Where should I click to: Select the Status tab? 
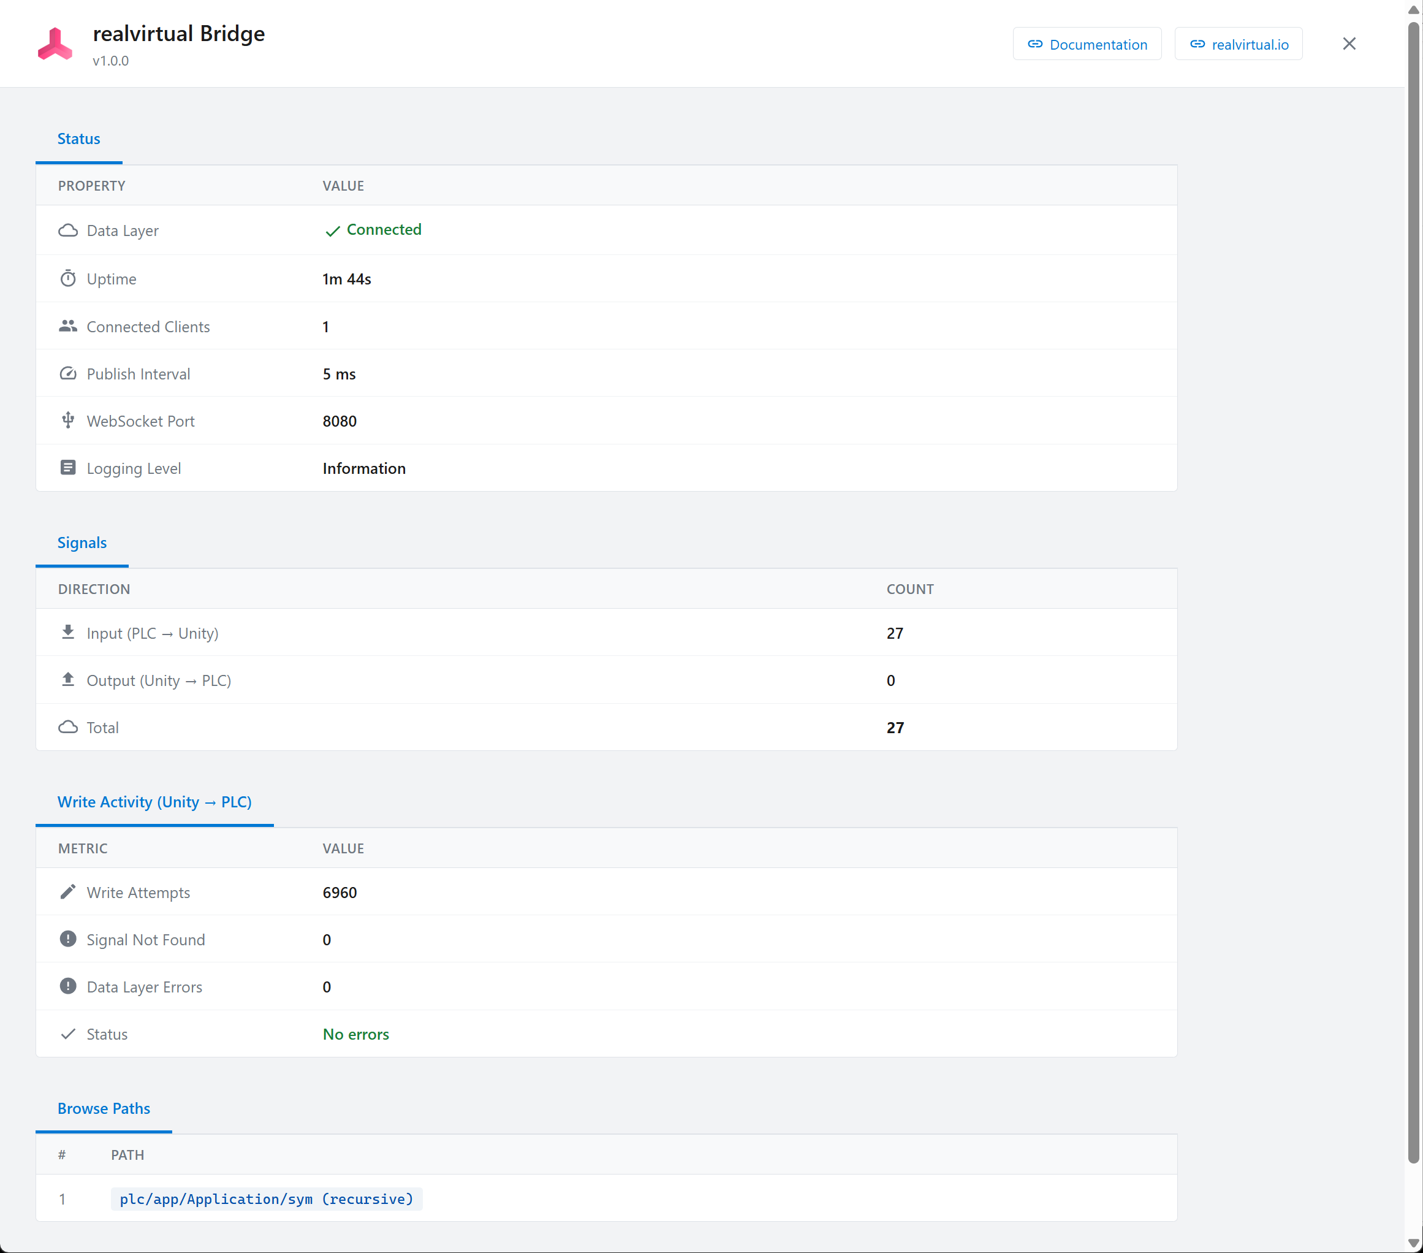click(x=78, y=139)
